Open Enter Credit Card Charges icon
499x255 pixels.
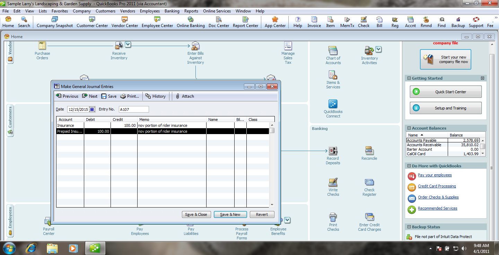click(x=369, y=222)
